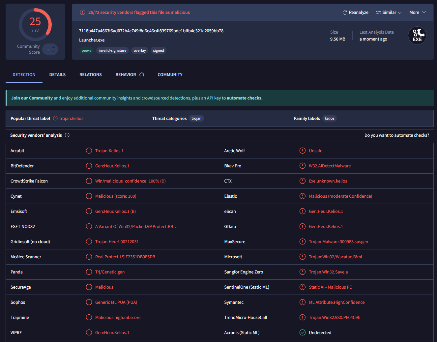Image resolution: width=437 pixels, height=342 pixels.
Task: Click the alert icon in the Panda row
Action: point(89,272)
